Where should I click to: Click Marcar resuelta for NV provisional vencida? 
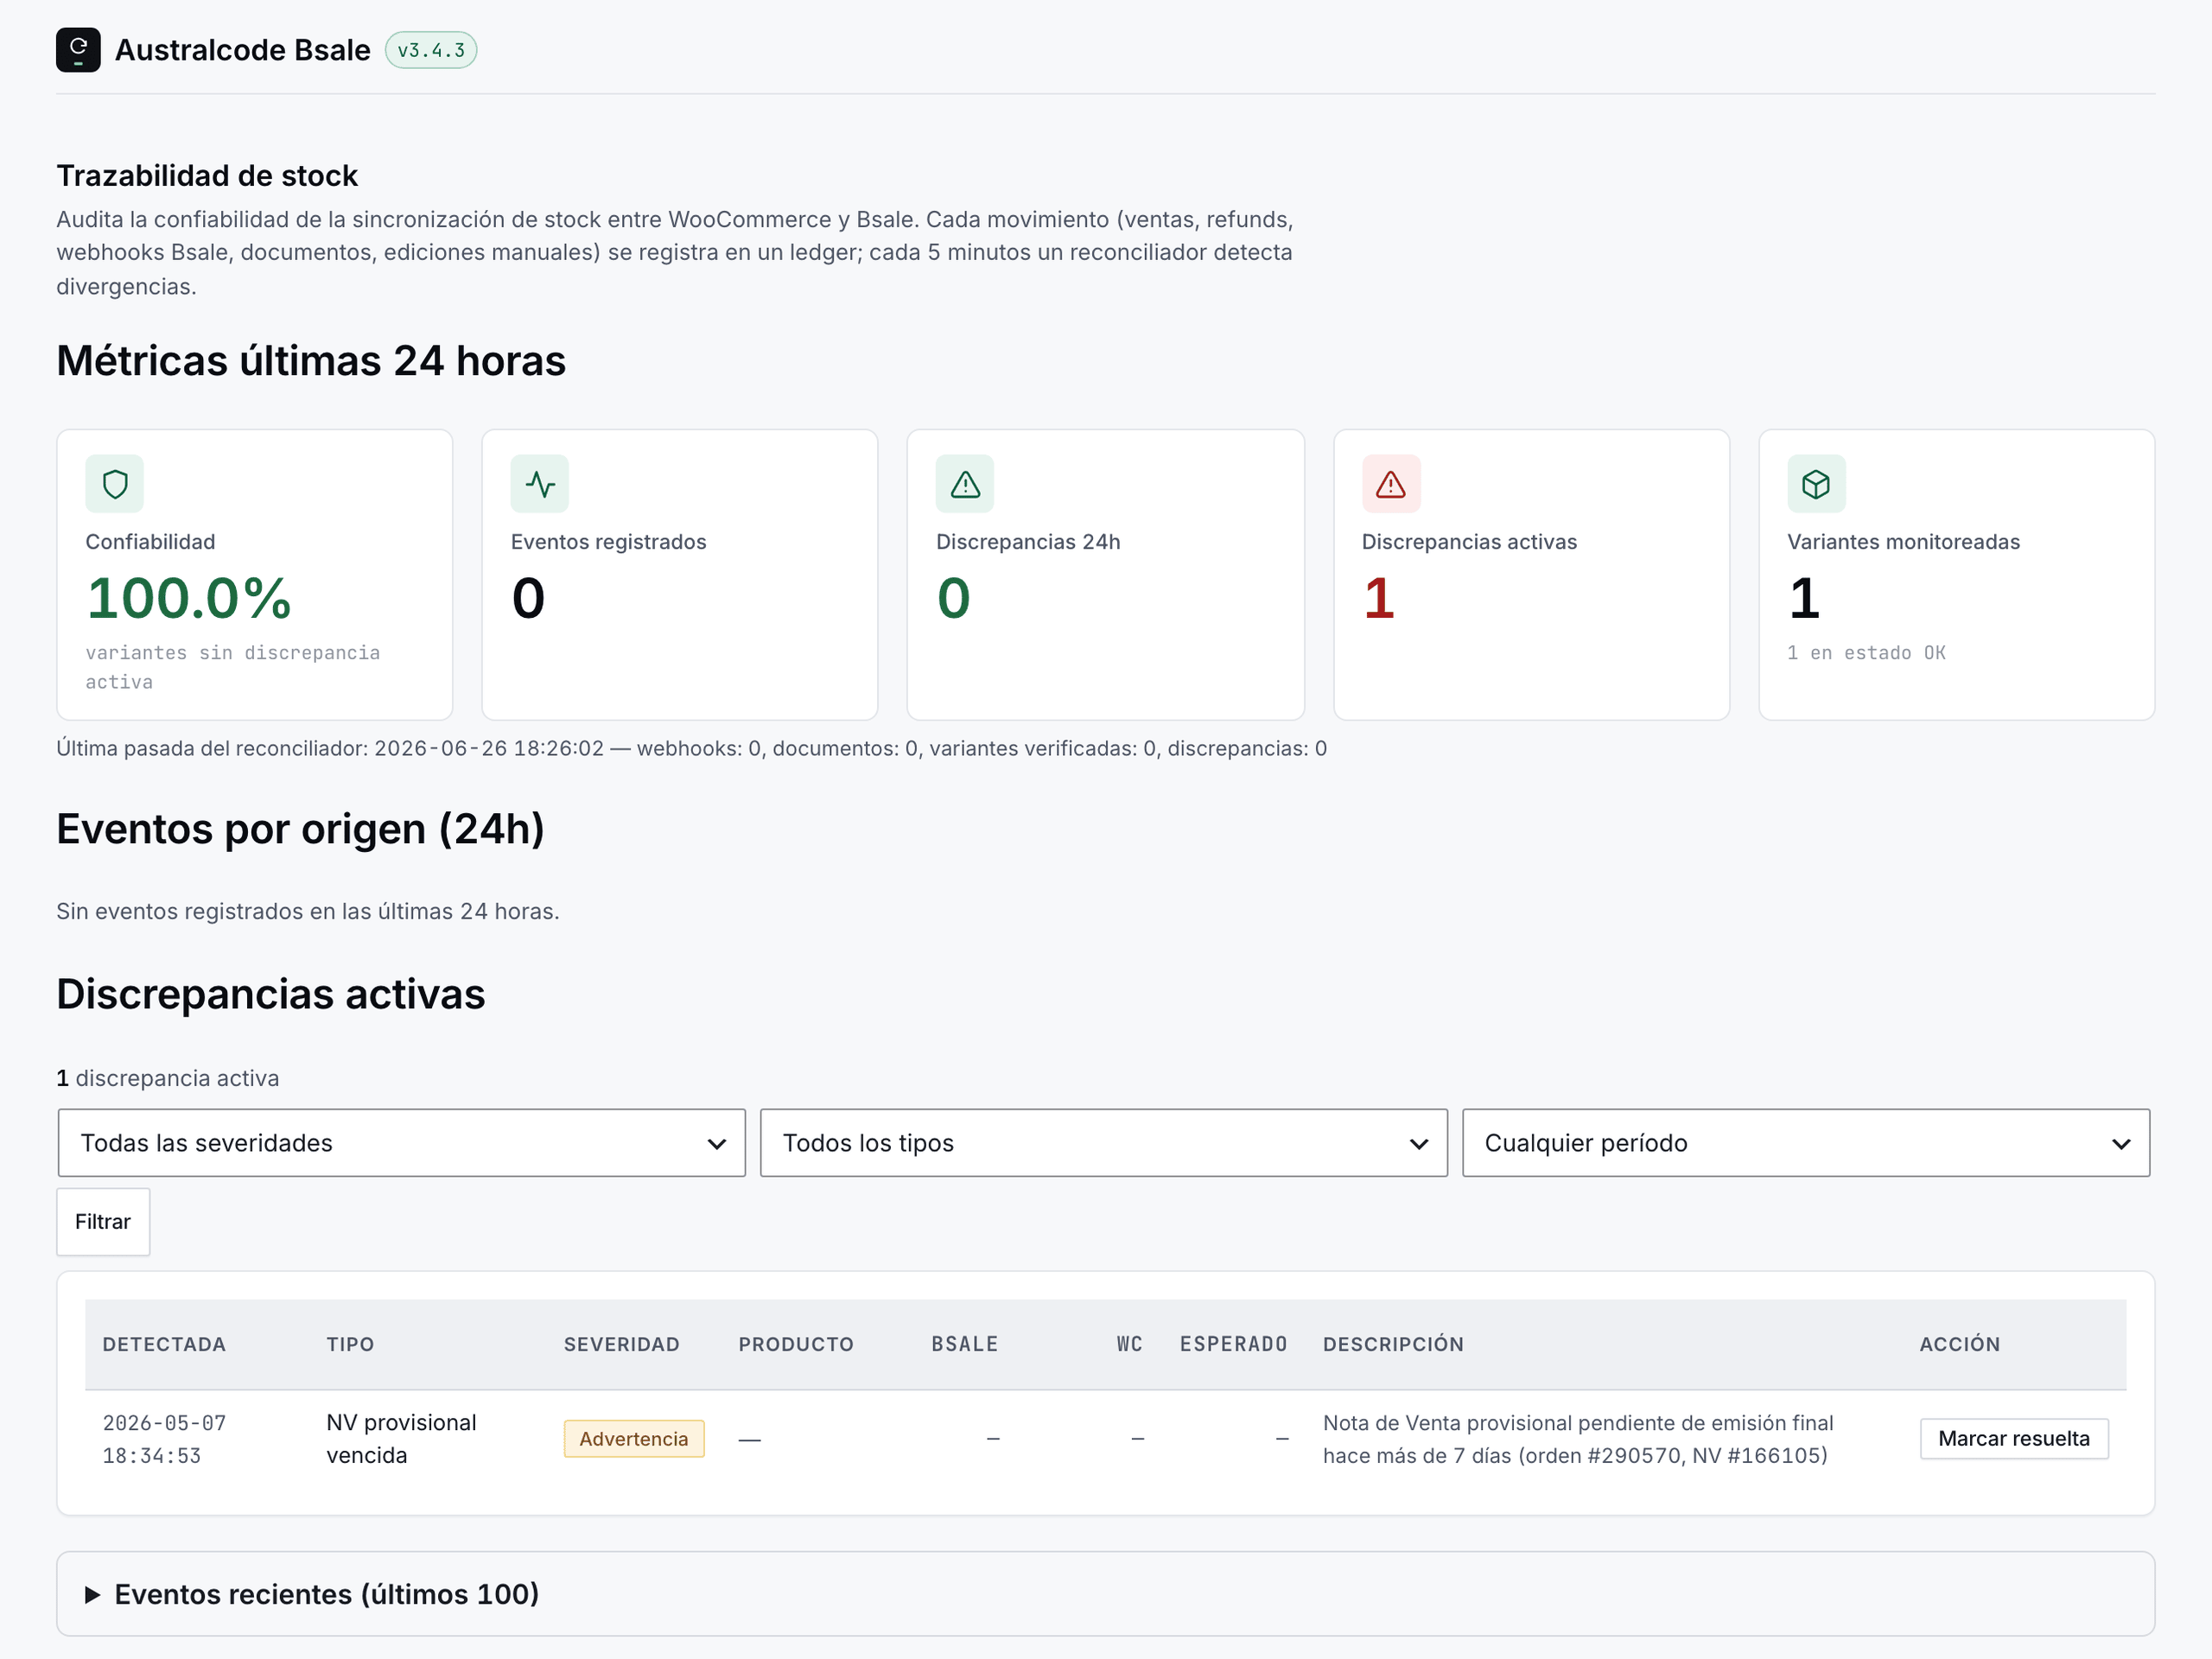(x=2014, y=1439)
